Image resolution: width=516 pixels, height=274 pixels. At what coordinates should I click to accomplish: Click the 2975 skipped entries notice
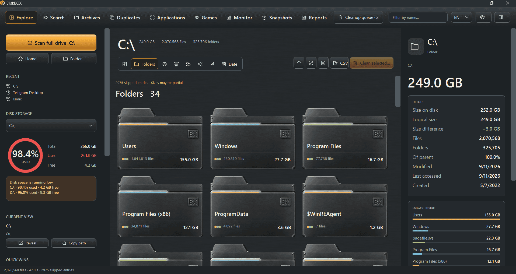pos(149,83)
